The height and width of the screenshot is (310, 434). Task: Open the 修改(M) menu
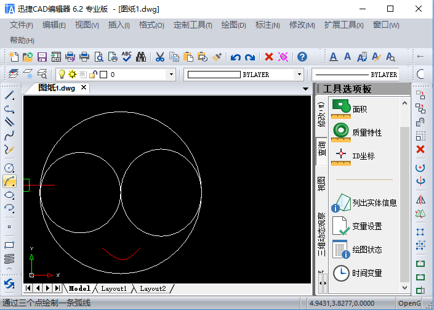click(x=302, y=25)
